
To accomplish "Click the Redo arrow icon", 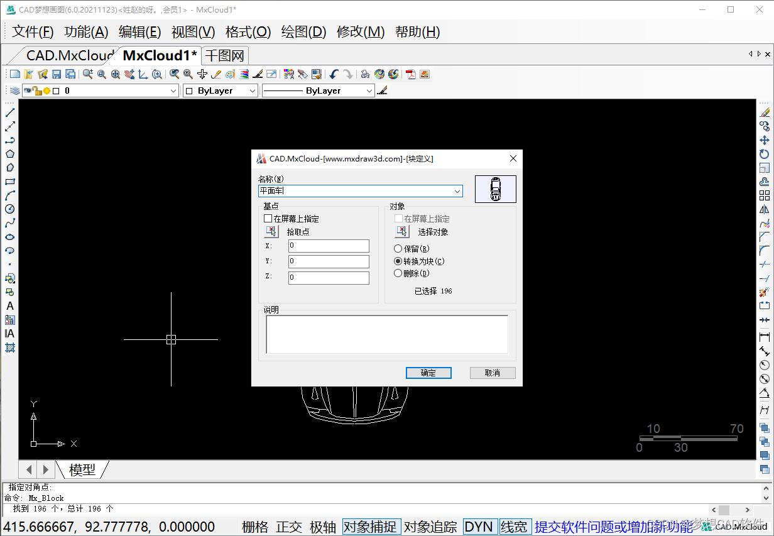I will [348, 74].
